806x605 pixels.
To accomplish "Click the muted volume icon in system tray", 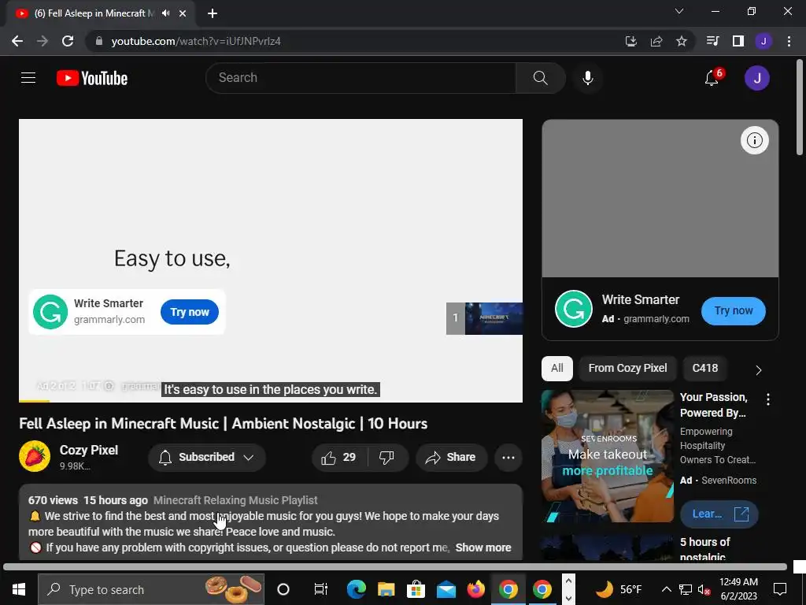I will [x=704, y=589].
